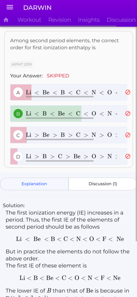The height and width of the screenshot is (297, 137).
Task: Switch to the Workout tab
Action: click(29, 20)
